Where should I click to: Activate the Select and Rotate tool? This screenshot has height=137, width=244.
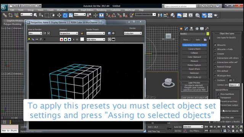(65, 15)
